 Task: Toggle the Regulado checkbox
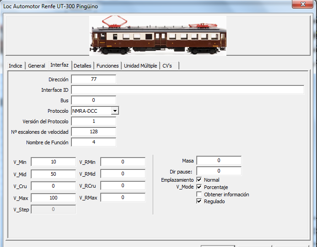[x=199, y=201]
